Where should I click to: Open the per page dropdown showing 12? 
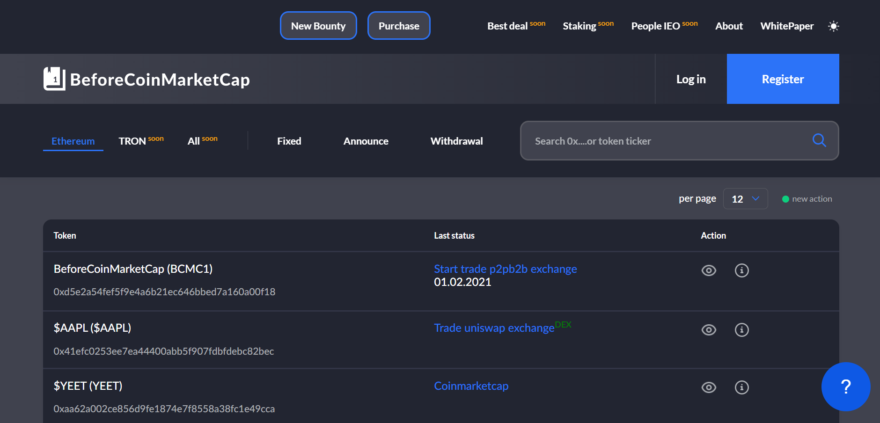745,199
